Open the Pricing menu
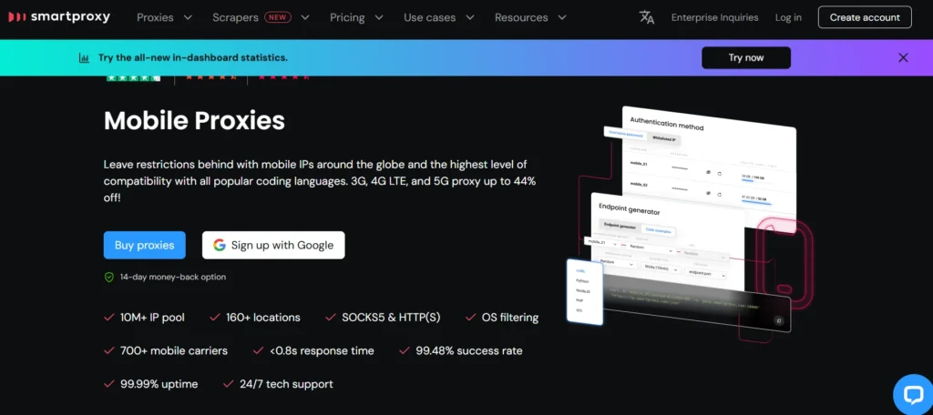The image size is (933, 415). coord(347,18)
